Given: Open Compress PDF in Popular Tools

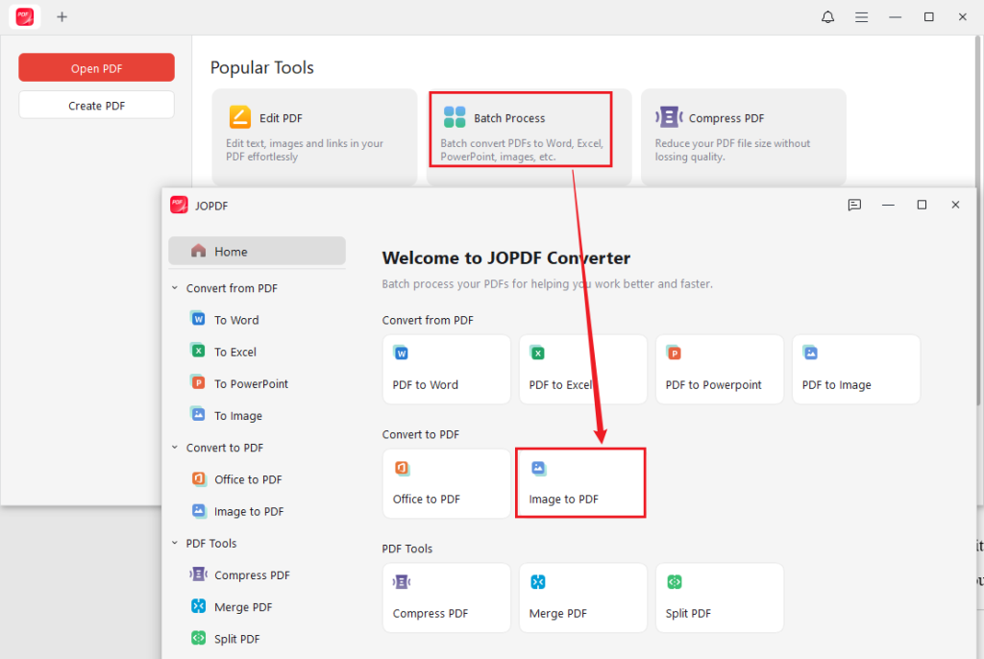Looking at the screenshot, I should (x=743, y=136).
